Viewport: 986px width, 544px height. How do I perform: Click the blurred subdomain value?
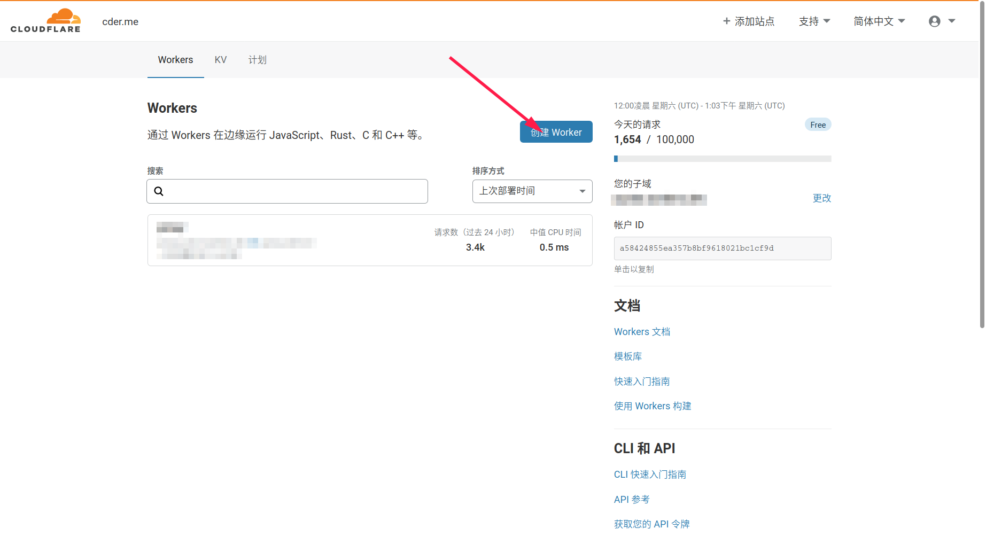pos(659,200)
